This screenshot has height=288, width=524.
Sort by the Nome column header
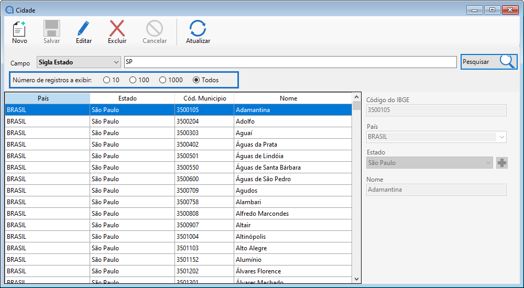288,98
